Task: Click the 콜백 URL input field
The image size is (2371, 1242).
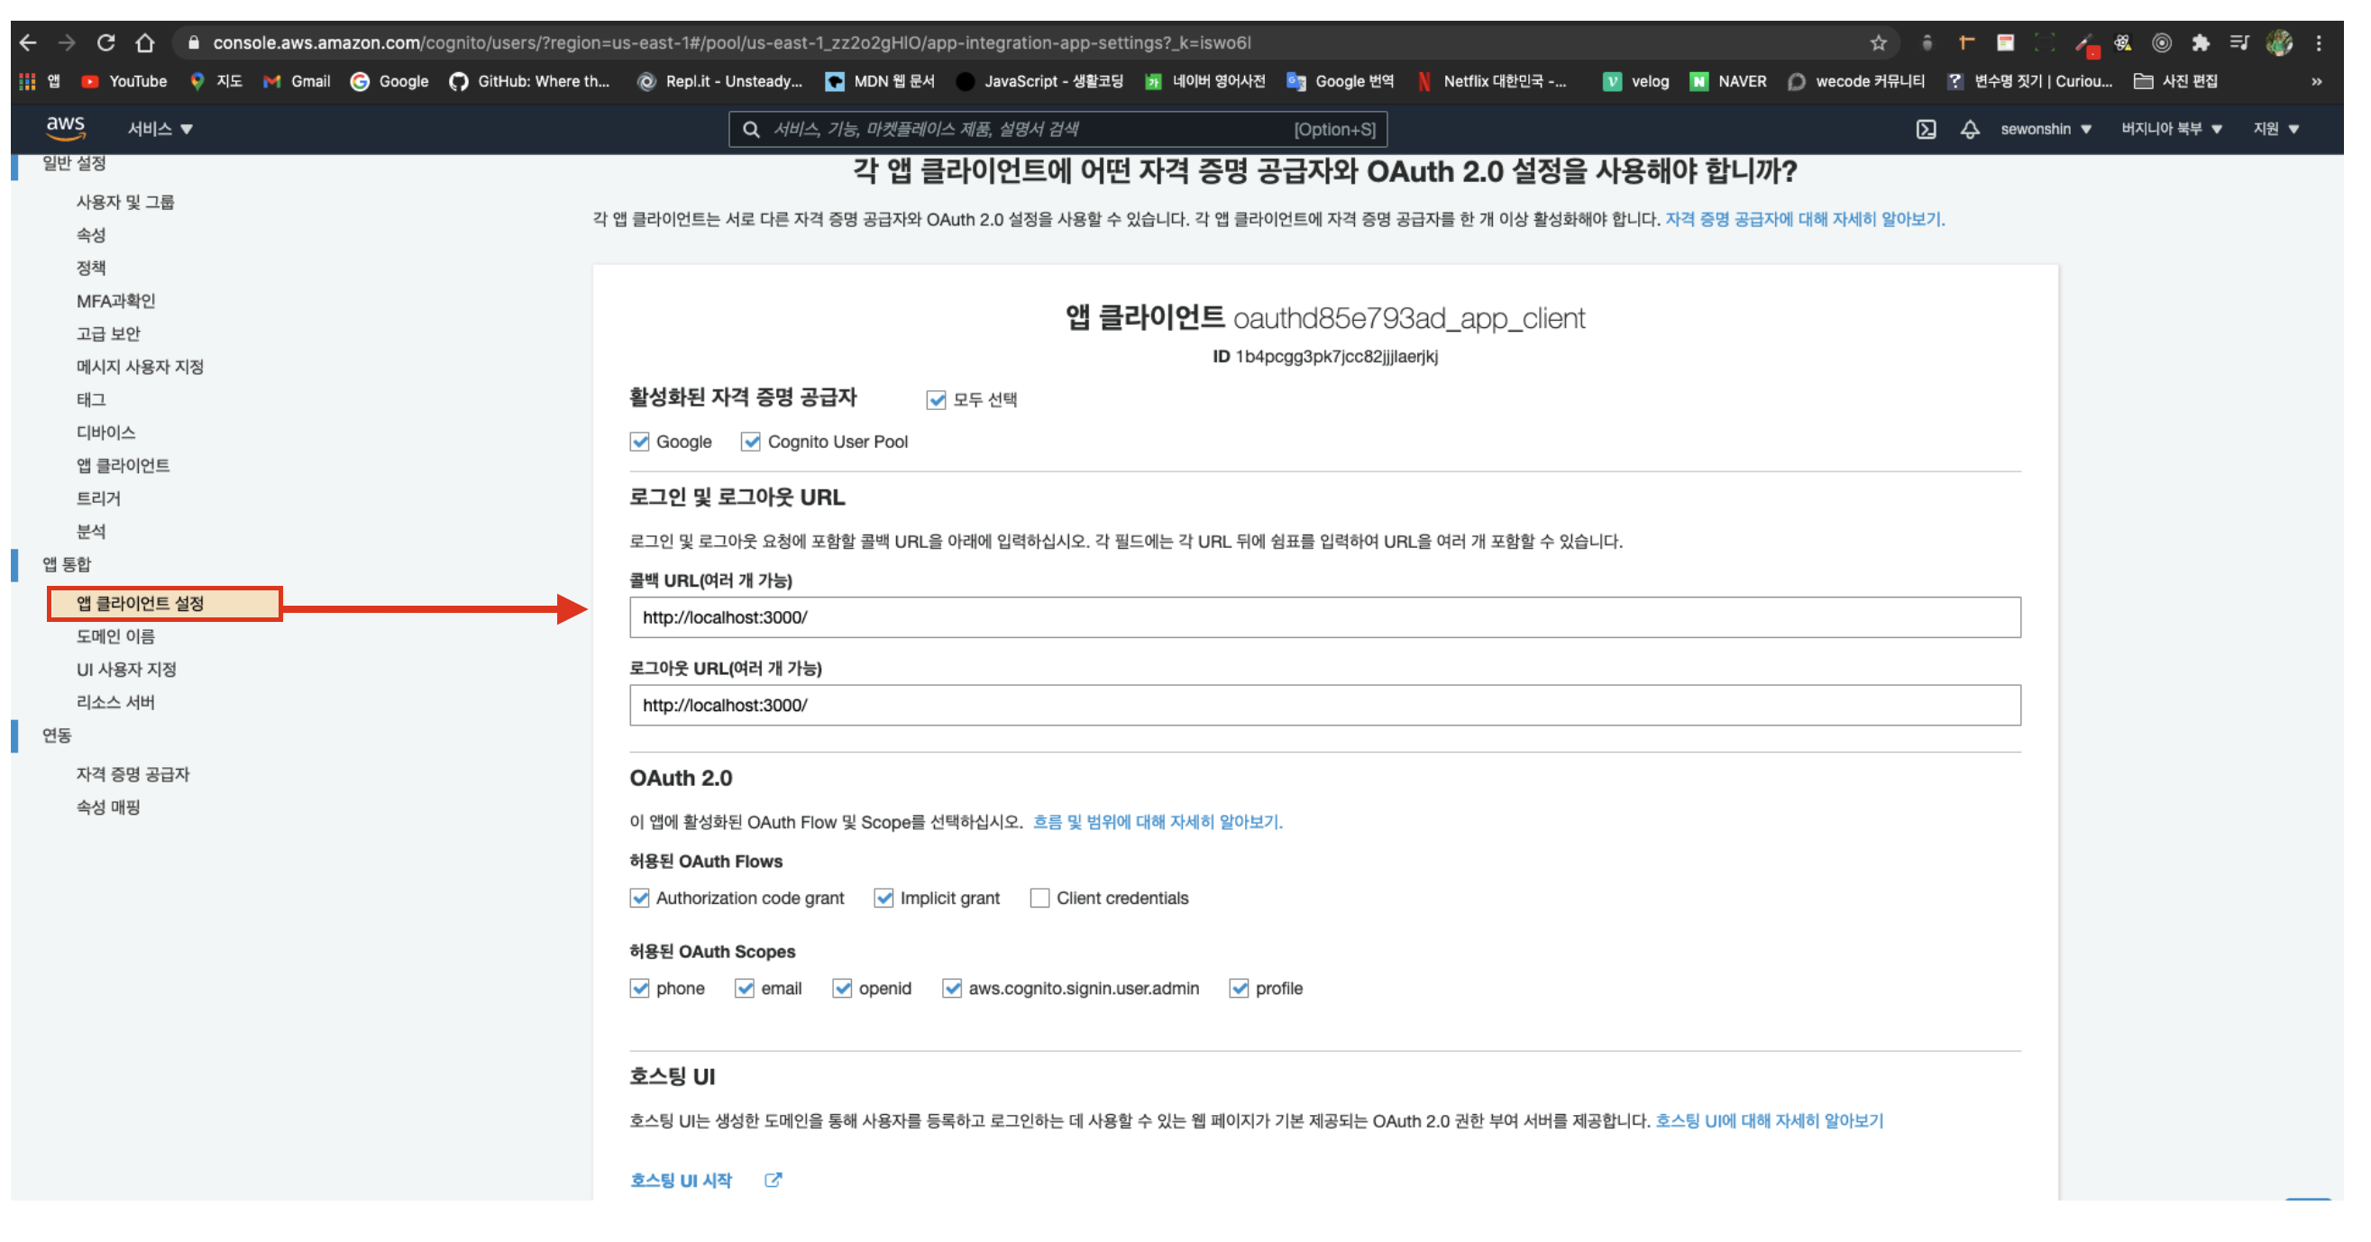Action: (x=1324, y=617)
